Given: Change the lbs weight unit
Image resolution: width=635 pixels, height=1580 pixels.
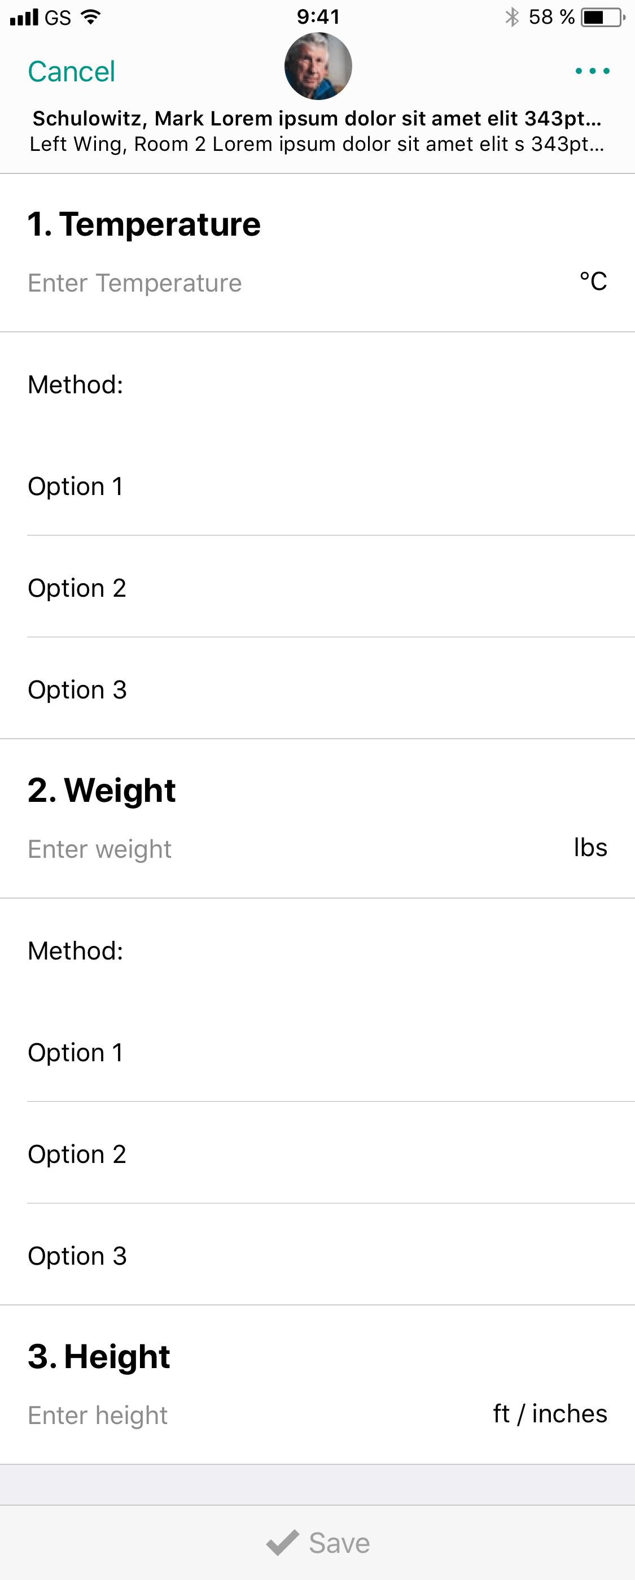Looking at the screenshot, I should tap(590, 847).
